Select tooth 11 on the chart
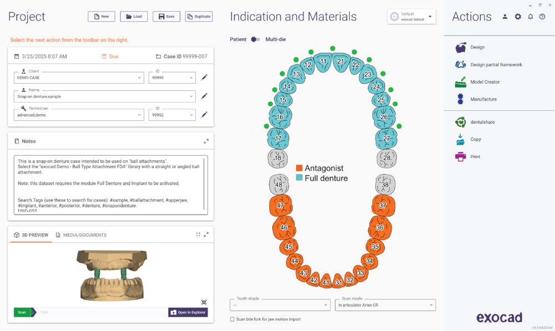Viewport: 555px width, 331px height. tap(323, 62)
